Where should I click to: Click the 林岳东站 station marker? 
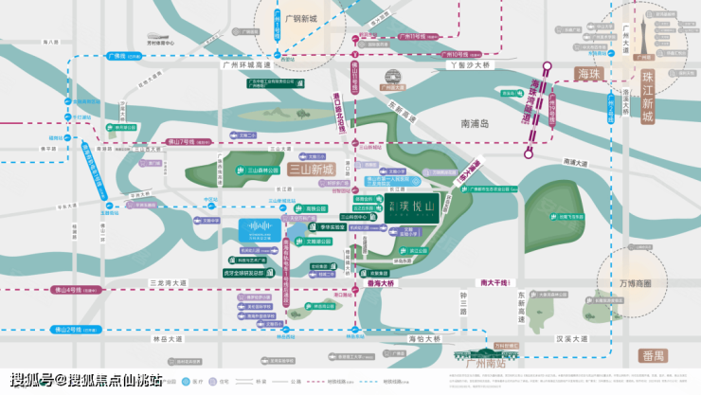tap(355, 331)
